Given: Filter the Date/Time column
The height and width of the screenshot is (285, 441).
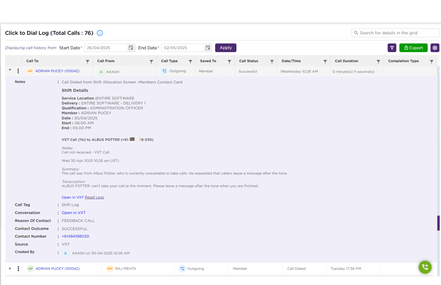Looking at the screenshot, I should point(325,61).
